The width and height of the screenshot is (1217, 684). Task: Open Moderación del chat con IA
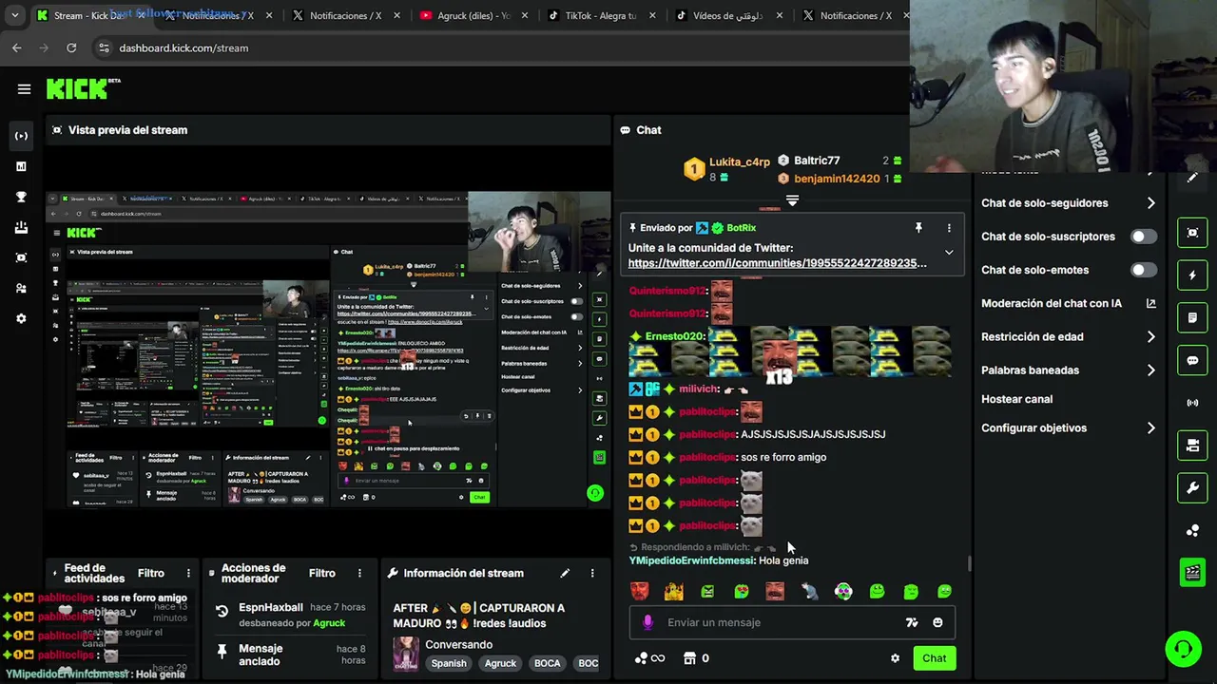[1068, 304]
